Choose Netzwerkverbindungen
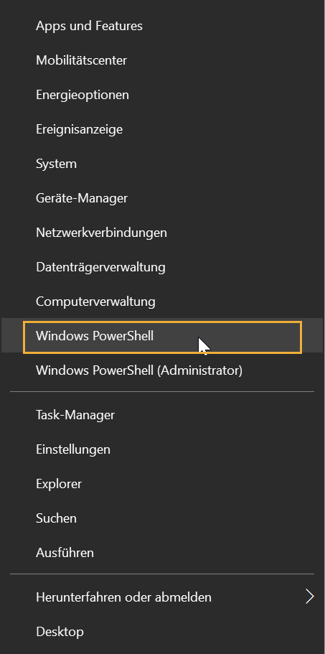The image size is (325, 654). click(162, 233)
